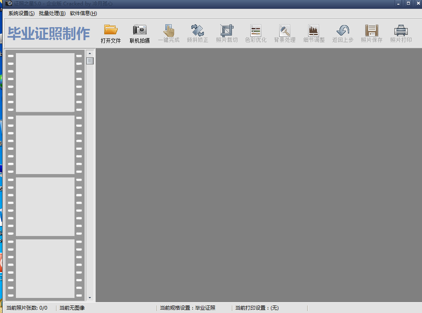Select the 照片裁切 photo crop tool
The height and width of the screenshot is (313, 422).
point(226,33)
